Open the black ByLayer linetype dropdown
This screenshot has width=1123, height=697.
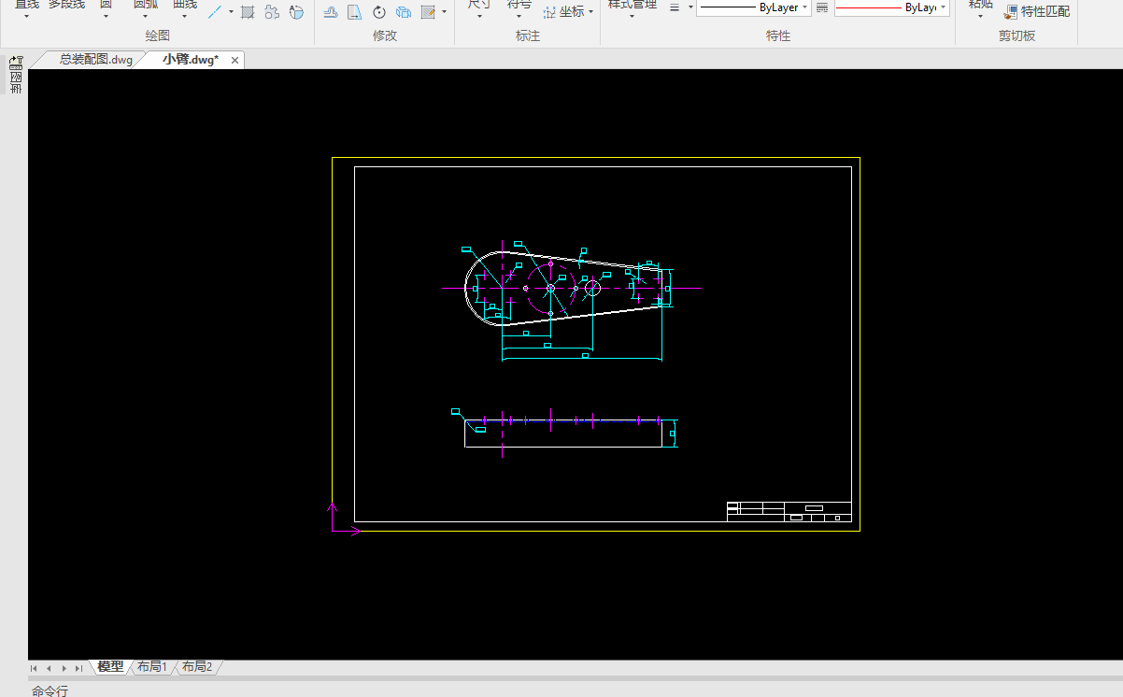(753, 7)
